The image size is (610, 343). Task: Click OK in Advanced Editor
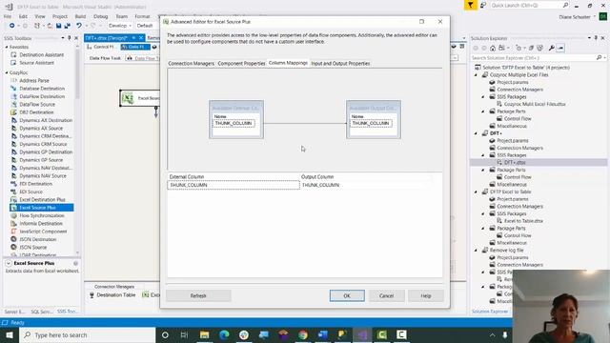click(x=347, y=295)
